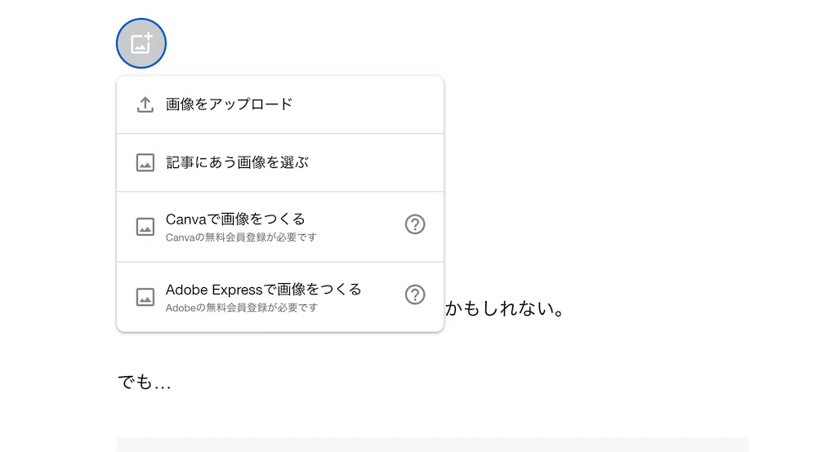The image size is (817, 452).
Task: Choose 記事にあう画像を選ぶ option
Action: 280,163
